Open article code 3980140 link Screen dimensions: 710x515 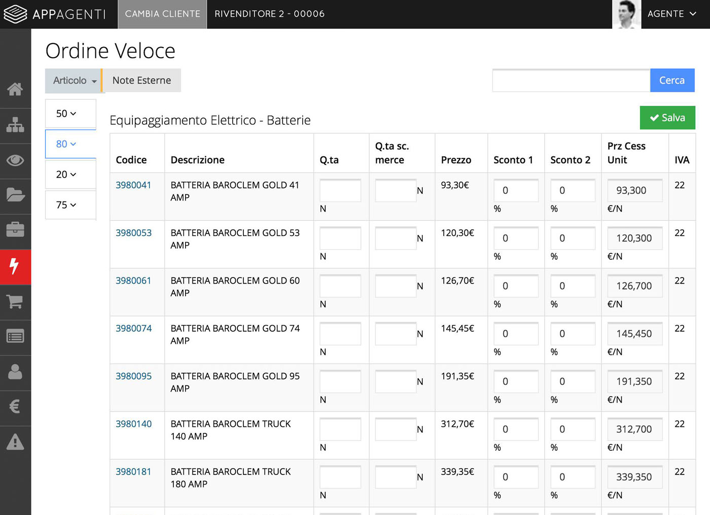pyautogui.click(x=133, y=424)
